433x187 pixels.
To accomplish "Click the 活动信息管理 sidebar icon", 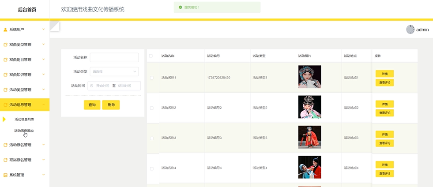I will pos(5,105).
